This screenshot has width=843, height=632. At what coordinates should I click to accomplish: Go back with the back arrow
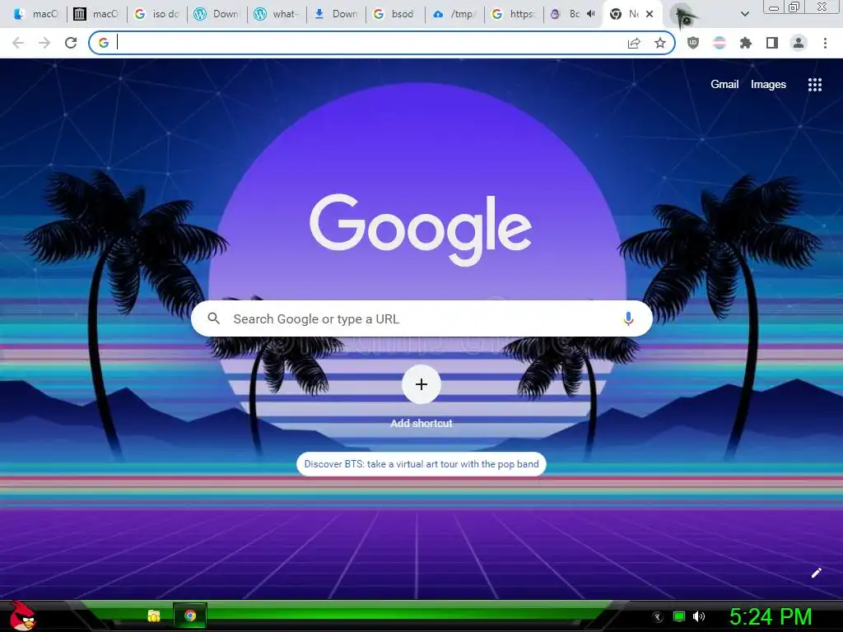(18, 43)
